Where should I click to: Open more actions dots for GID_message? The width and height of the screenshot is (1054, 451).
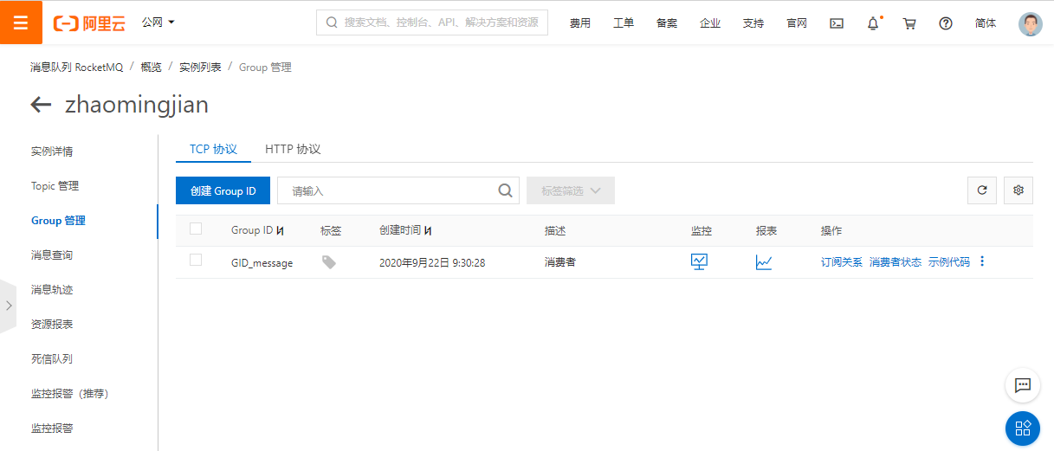point(982,261)
